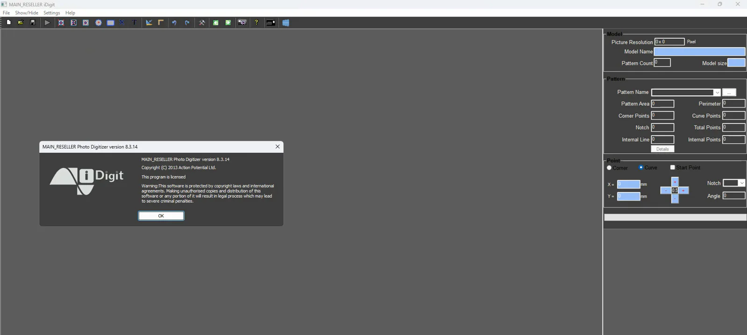
Task: Click the Pattern Count field
Action: click(662, 63)
